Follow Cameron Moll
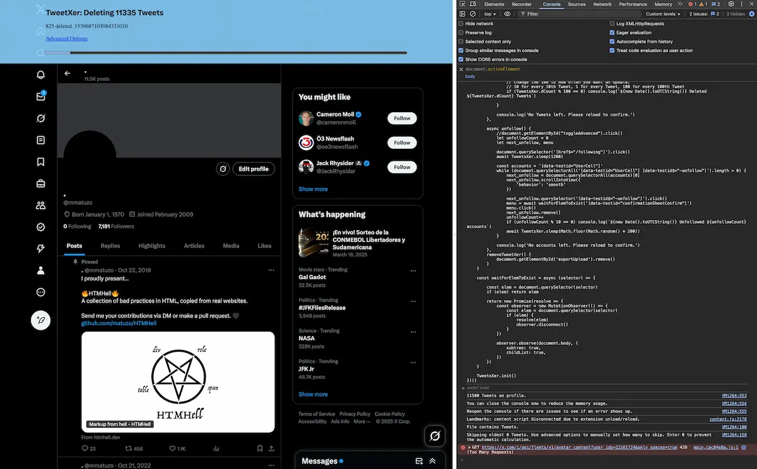The image size is (757, 469). (402, 118)
